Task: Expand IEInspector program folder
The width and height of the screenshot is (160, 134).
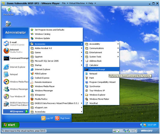Action: (x=56, y=95)
